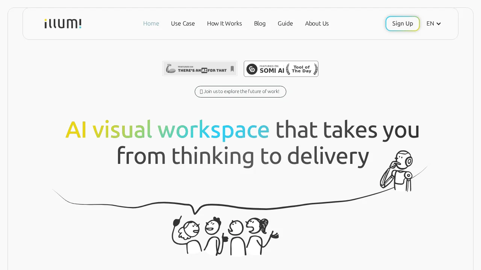Select the Tool of the Day laurel emblem

301,69
